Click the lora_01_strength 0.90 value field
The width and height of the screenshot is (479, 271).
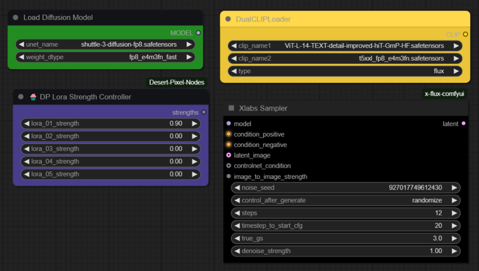pyautogui.click(x=111, y=123)
